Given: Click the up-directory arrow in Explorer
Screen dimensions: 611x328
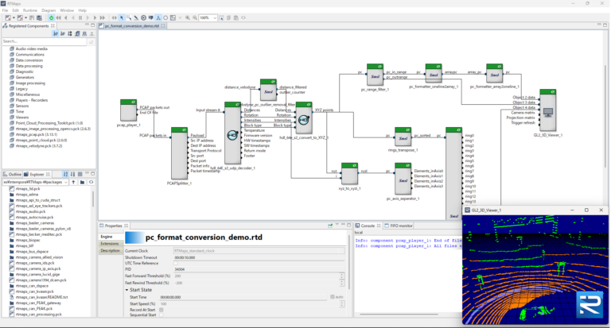Looking at the screenshot, I should [x=74, y=182].
